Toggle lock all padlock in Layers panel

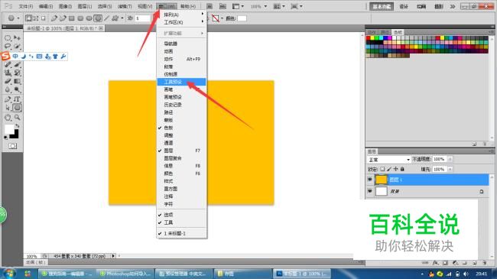(x=402, y=169)
